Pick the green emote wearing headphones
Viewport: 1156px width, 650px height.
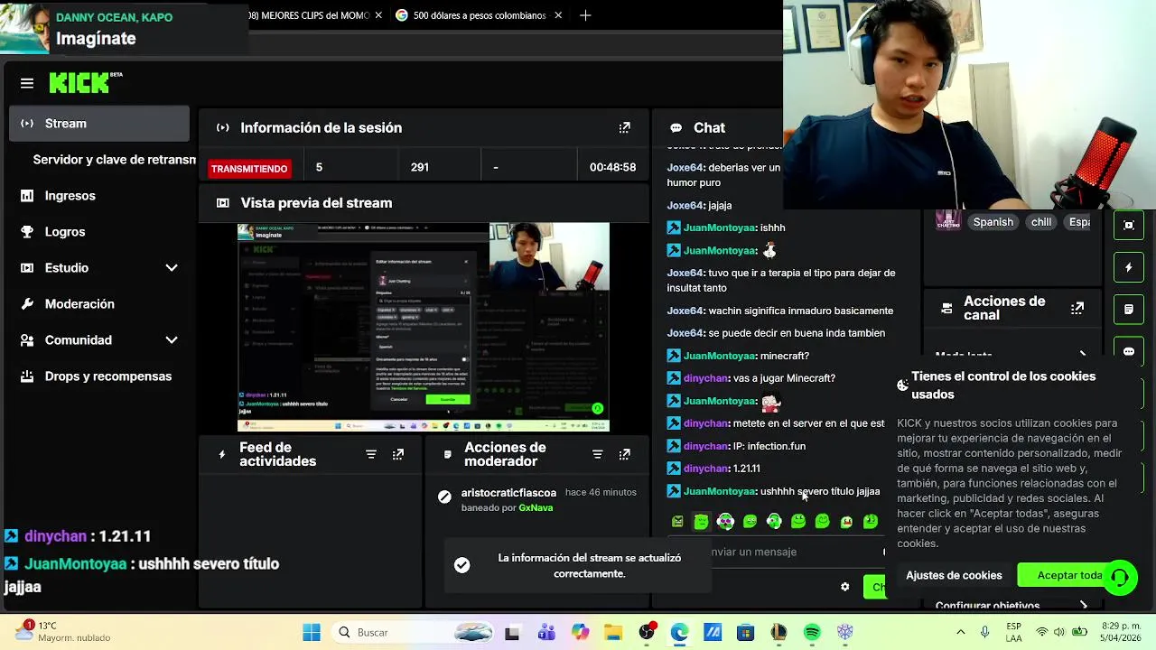(x=774, y=521)
